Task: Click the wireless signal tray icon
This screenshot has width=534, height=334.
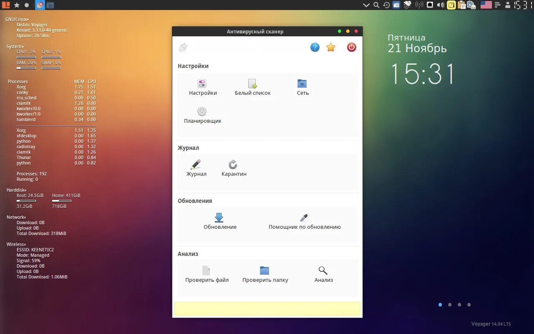Action: 419,5
